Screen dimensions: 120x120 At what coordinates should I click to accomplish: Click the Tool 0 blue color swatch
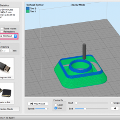pyautogui.click(x=28, y=9)
